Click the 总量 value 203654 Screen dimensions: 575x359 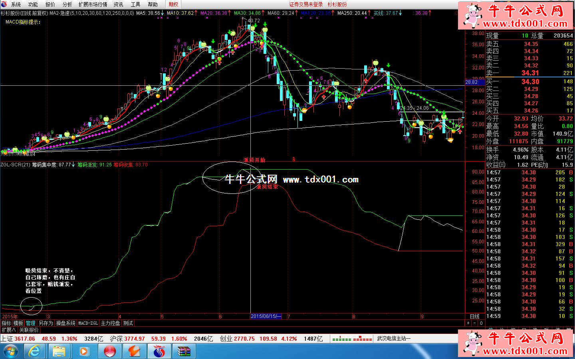click(x=563, y=36)
